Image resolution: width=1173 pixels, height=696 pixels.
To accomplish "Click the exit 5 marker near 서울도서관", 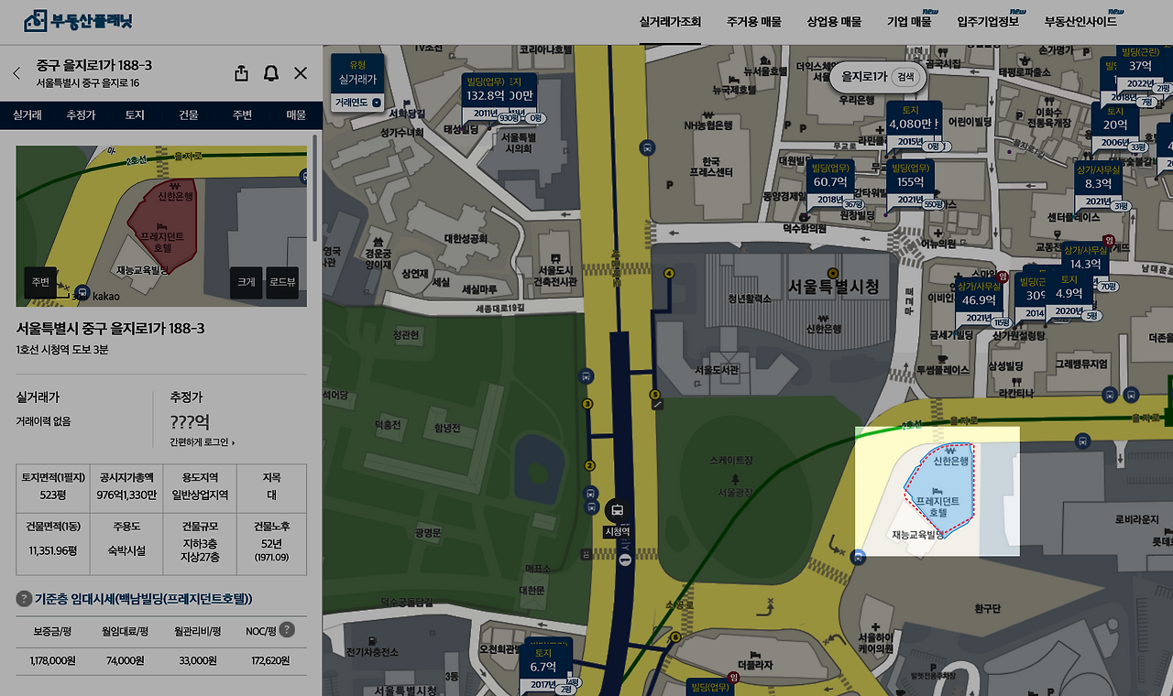I will point(655,395).
